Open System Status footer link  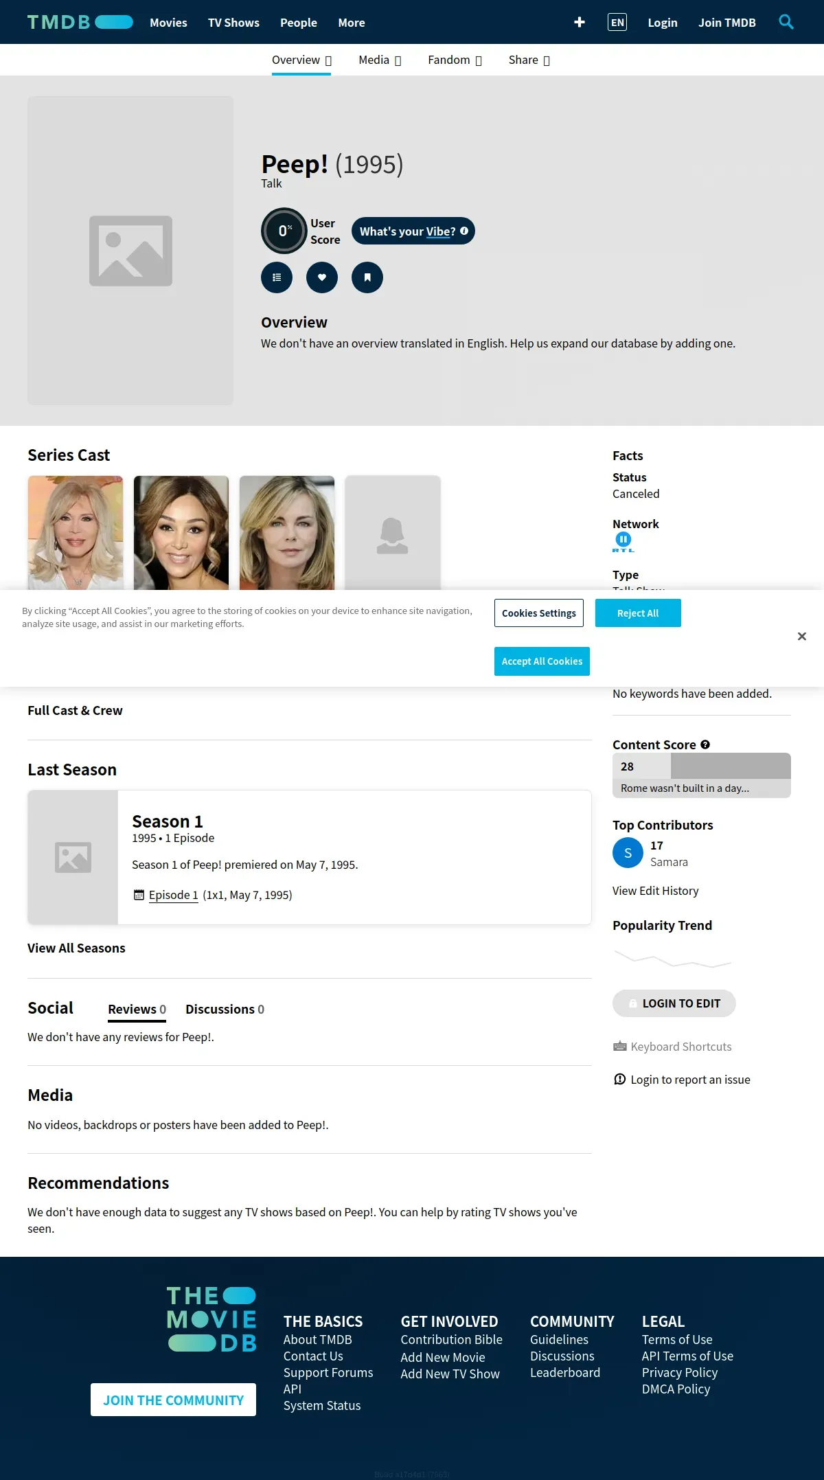322,1405
